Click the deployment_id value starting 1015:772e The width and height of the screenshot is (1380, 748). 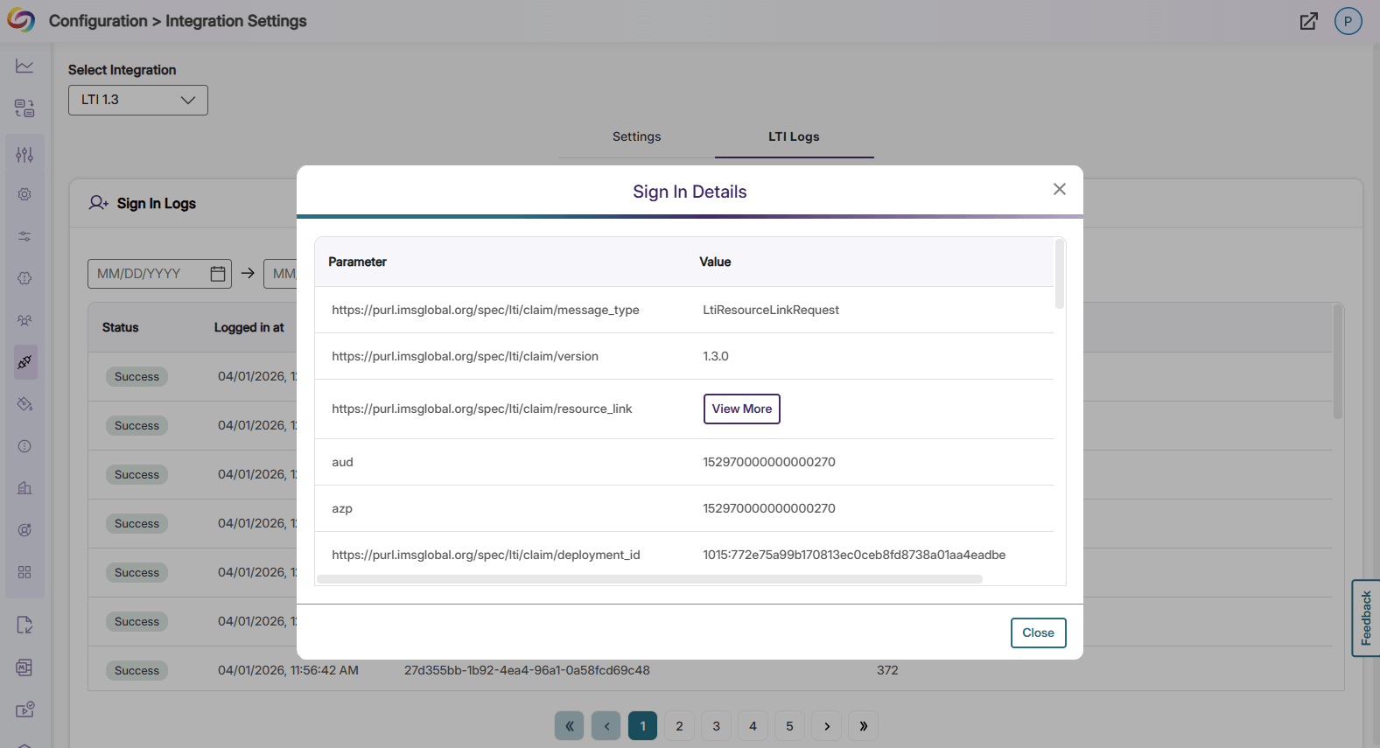tap(854, 555)
